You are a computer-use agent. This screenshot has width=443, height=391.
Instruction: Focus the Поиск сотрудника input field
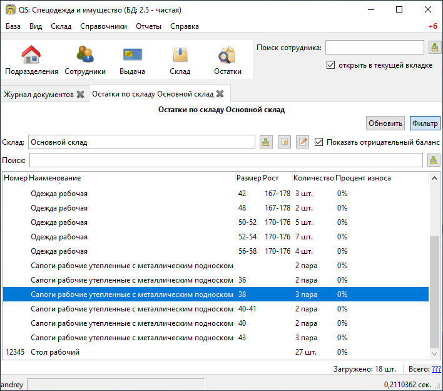(375, 47)
